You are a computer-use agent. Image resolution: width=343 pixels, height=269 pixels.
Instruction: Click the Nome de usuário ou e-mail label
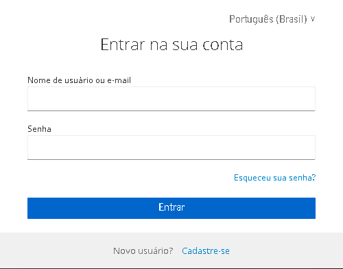(x=79, y=80)
